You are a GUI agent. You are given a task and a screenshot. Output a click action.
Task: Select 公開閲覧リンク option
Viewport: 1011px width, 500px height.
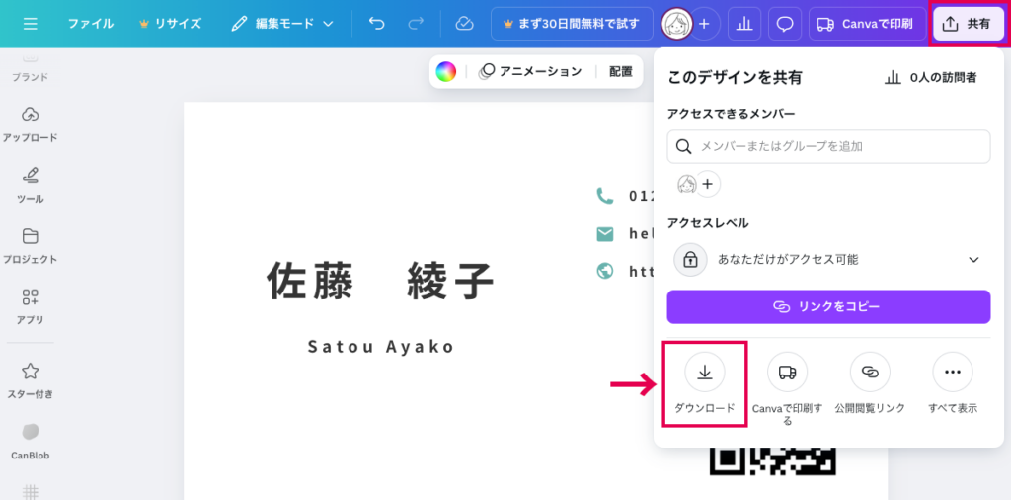pos(870,383)
